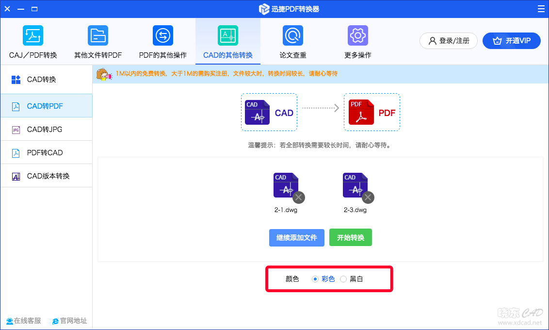Image resolution: width=549 pixels, height=330 pixels.
Task: Select CAD的其他转换 toolbar icon
Action: [228, 35]
